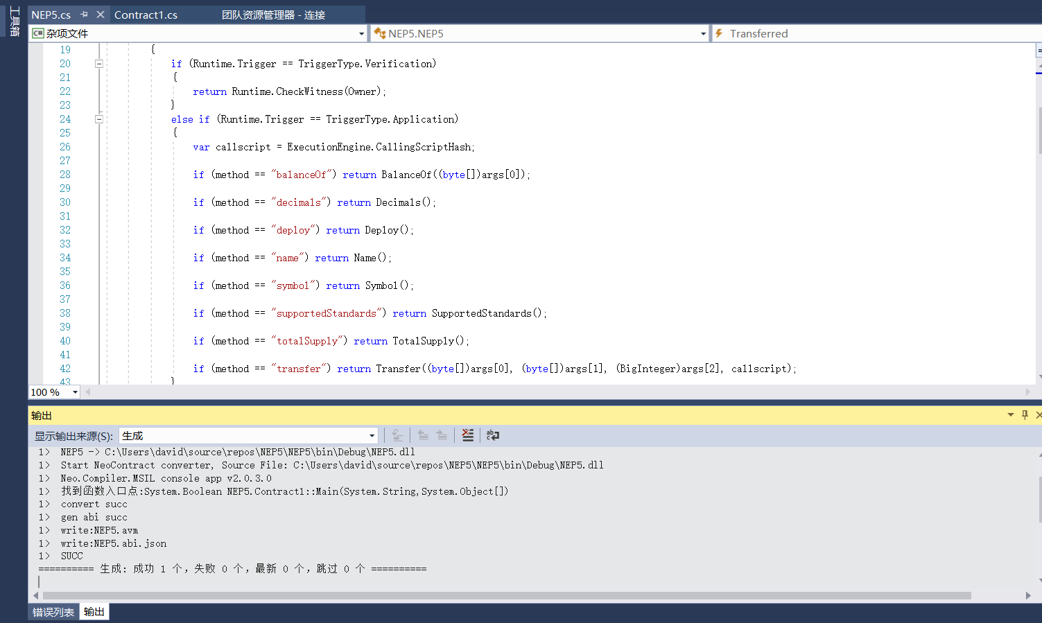Click the editor split handle above scrollbar

[1039, 51]
